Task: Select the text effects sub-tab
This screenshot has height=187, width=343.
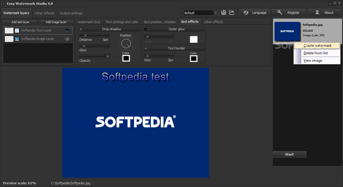Action: pos(190,22)
